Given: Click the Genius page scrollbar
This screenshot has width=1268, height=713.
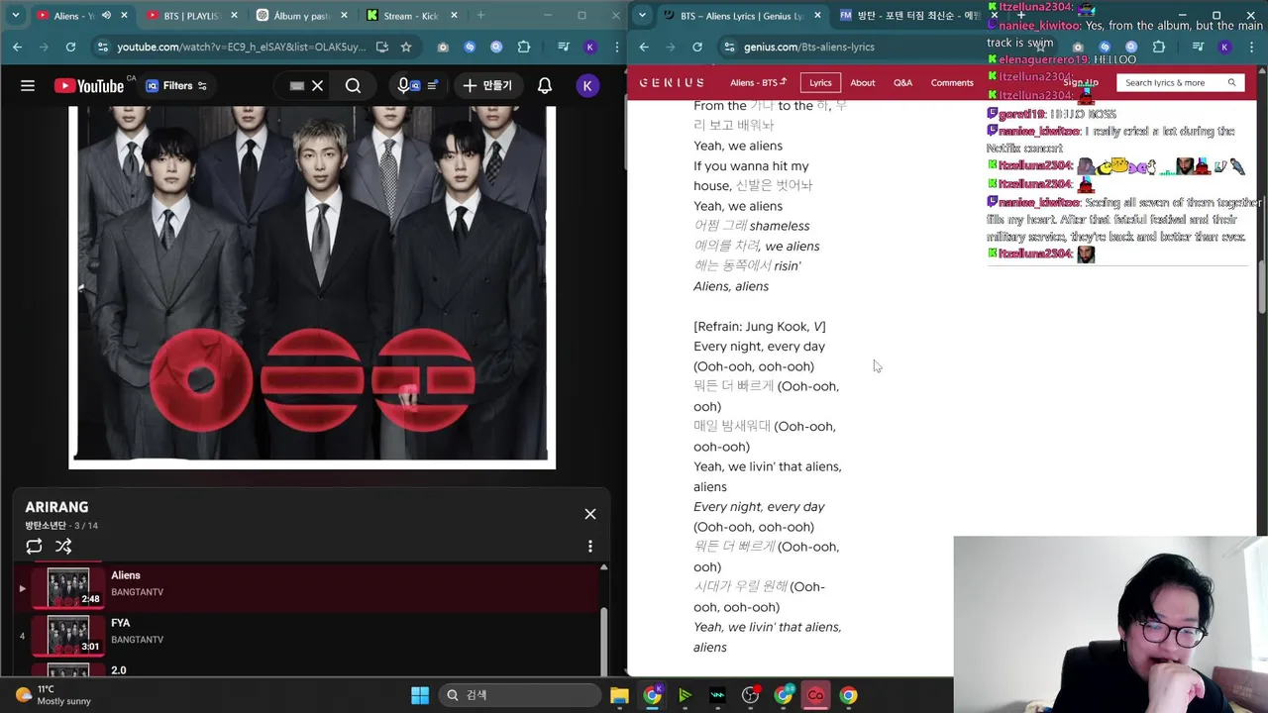Looking at the screenshot, I should pos(1262,287).
